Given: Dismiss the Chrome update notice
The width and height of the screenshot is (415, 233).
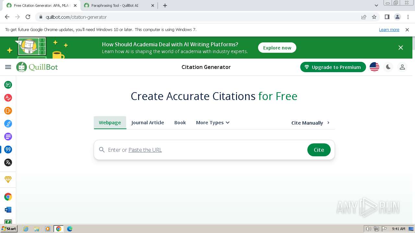Looking at the screenshot, I should [x=407, y=29].
